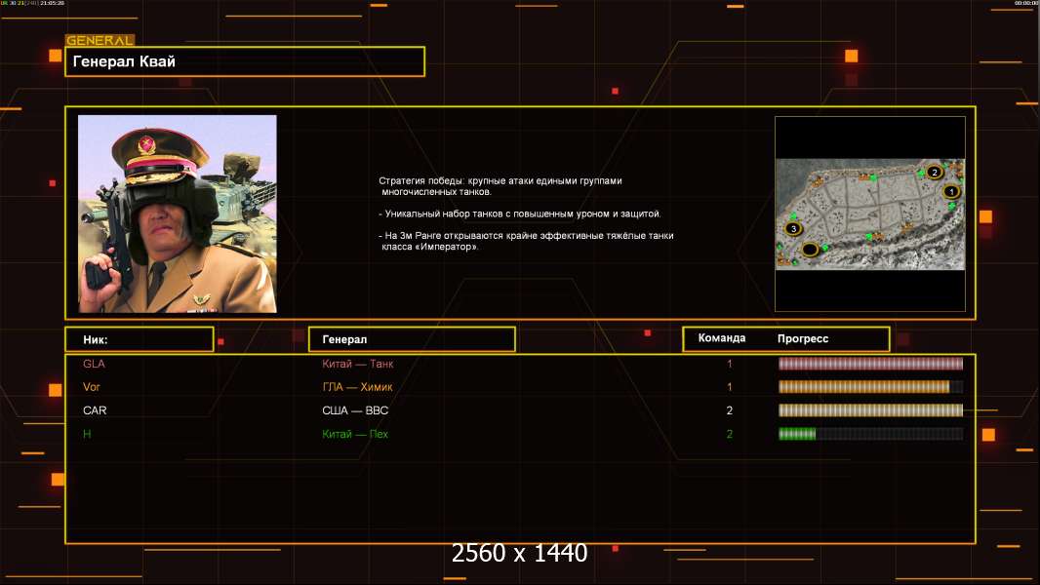Screen dimensions: 1040x585
Task: Click General Kwai's portrait image
Action: click(x=177, y=214)
